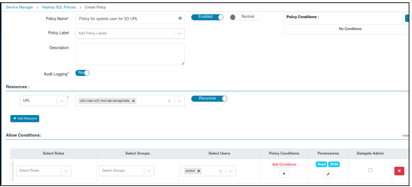This screenshot has height=187, width=412.
Task: Edit permissions with the pencil icon
Action: (328, 175)
